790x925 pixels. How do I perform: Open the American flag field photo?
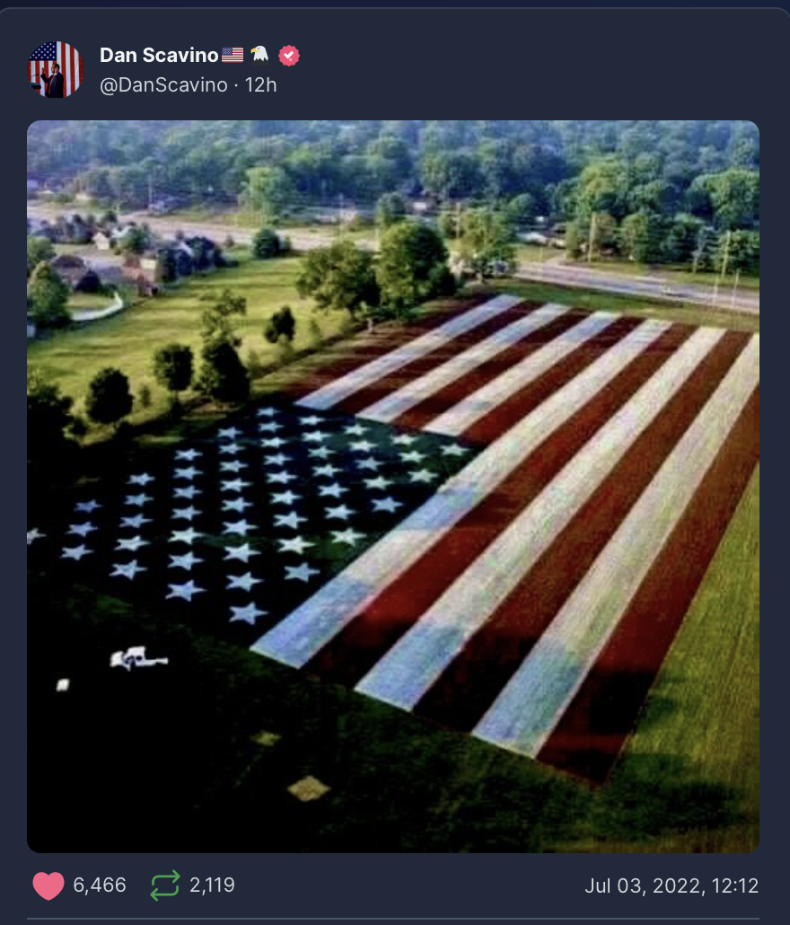pos(393,487)
